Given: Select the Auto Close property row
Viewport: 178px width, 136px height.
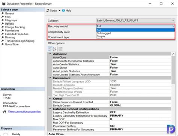Looking at the screenshot, I should point(112,58).
